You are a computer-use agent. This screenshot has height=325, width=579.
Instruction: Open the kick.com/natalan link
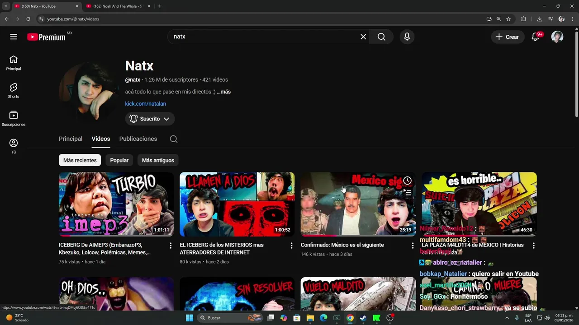tap(146, 104)
